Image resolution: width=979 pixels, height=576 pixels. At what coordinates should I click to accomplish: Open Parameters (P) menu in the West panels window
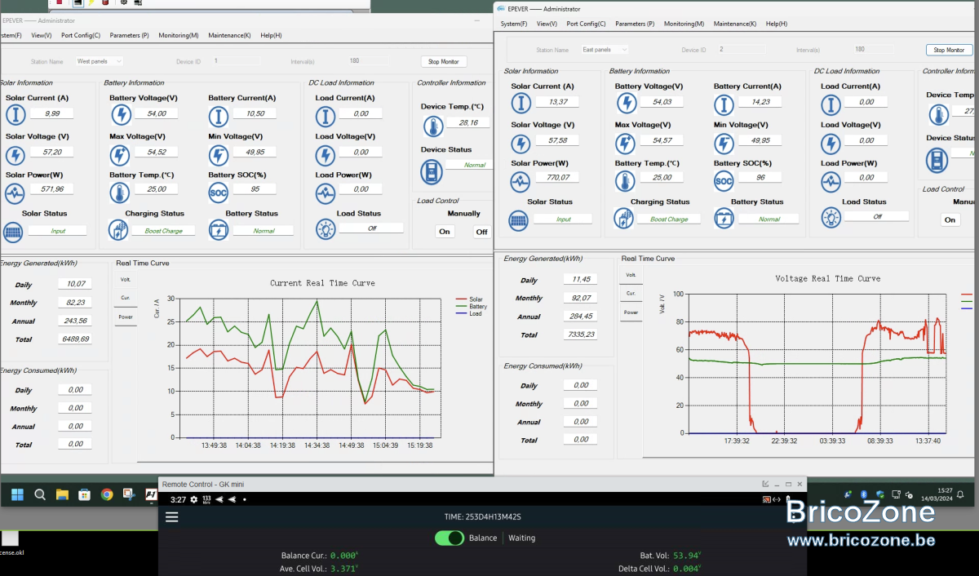tap(130, 35)
